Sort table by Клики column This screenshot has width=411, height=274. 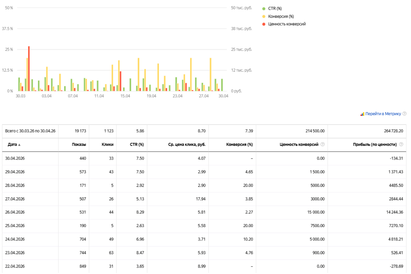[x=108, y=145]
